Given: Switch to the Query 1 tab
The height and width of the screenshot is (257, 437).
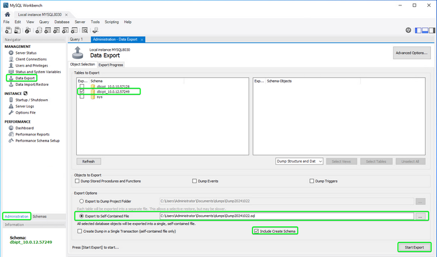Looking at the screenshot, I should [x=76, y=39].
